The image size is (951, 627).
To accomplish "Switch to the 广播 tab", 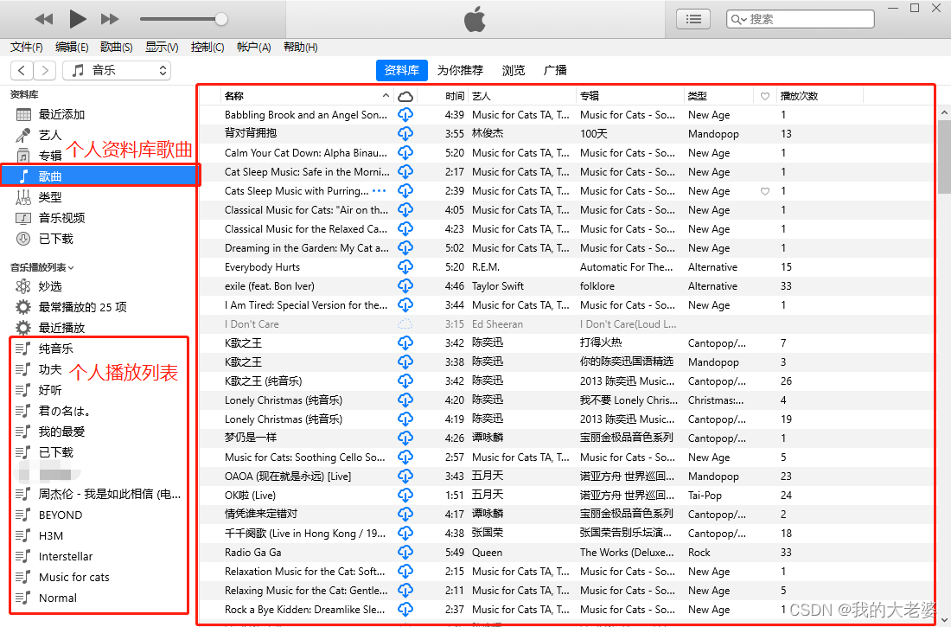I will pos(555,70).
